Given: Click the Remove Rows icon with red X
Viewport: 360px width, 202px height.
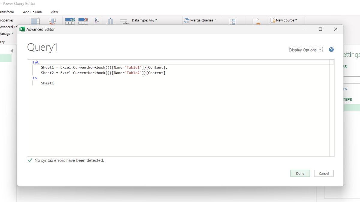Looking at the screenshot, I should pyautogui.click(x=83, y=21).
